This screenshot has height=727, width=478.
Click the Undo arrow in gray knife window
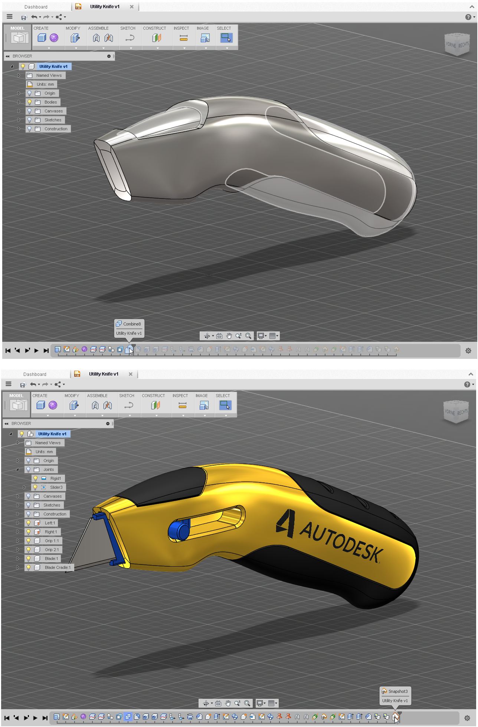[34, 17]
